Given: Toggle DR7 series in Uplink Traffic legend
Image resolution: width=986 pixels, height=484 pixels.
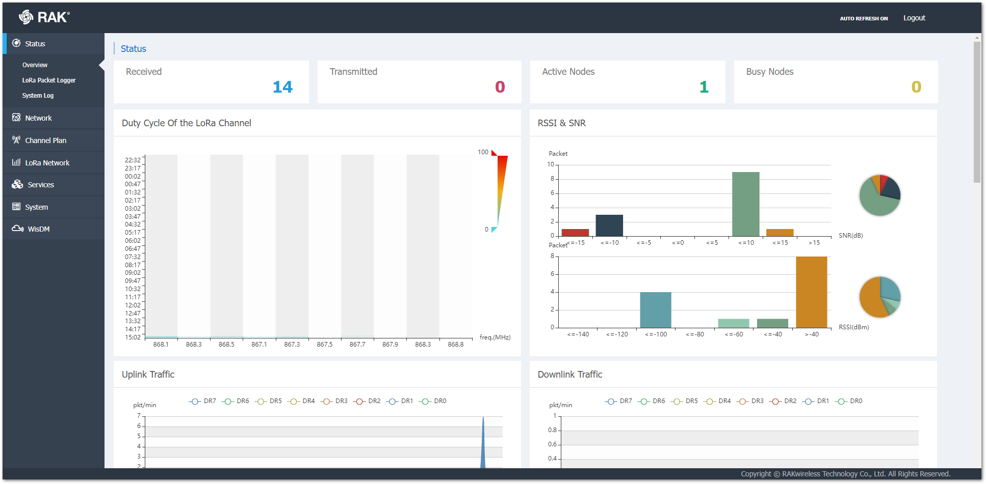Looking at the screenshot, I should click(x=202, y=401).
